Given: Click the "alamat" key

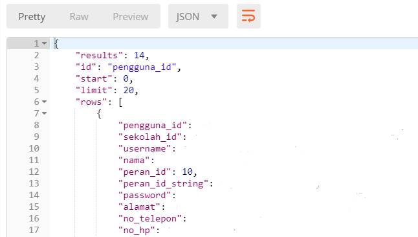Looking at the screenshot, I should pos(139,207).
